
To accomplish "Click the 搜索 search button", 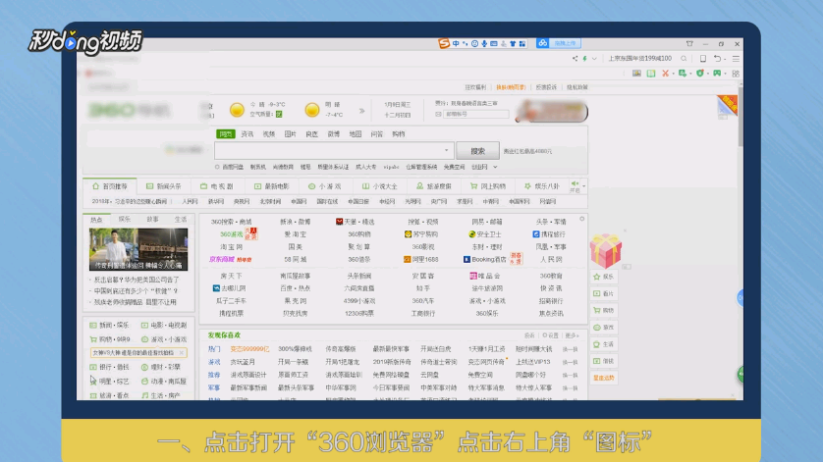I will pyautogui.click(x=477, y=151).
